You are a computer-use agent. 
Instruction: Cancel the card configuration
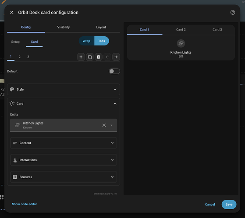pyautogui.click(x=210, y=204)
